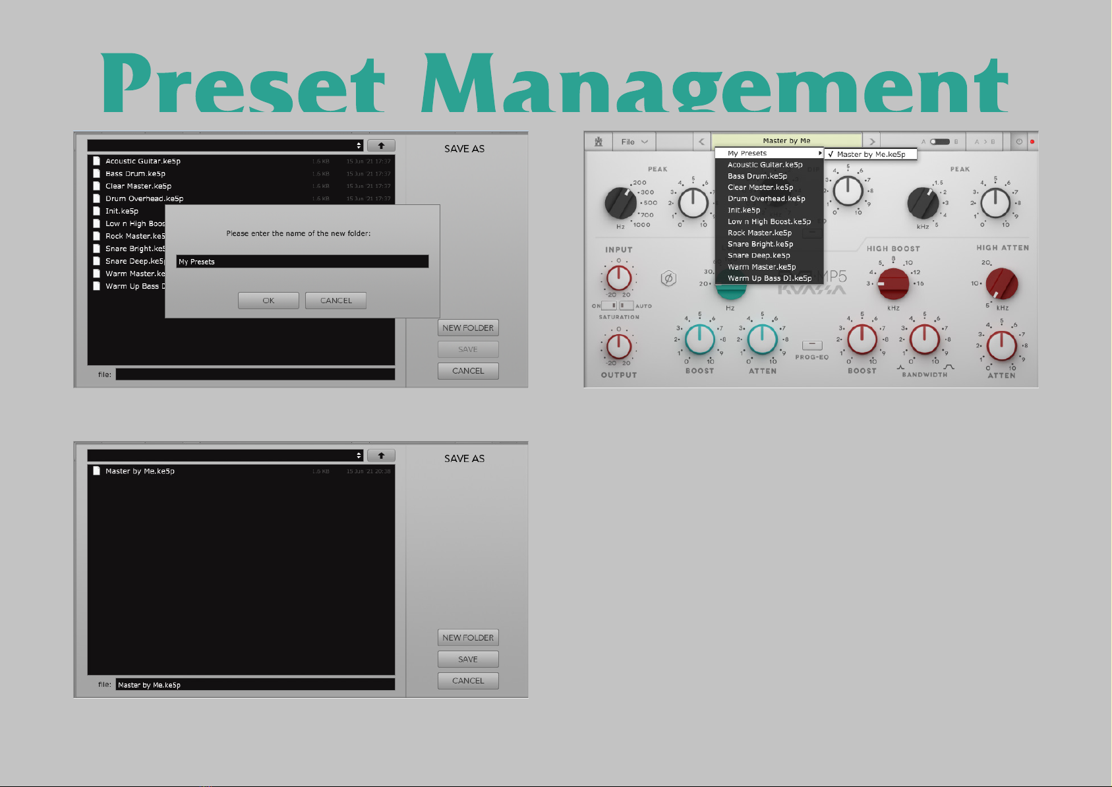The height and width of the screenshot is (787, 1112).
Task: Click the black peak kHz frequency knob
Action: [x=923, y=203]
